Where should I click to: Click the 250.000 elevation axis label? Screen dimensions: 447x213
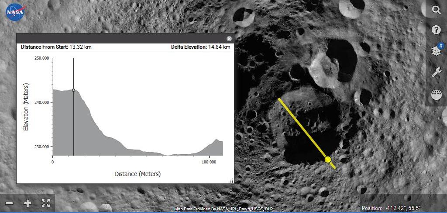[x=41, y=58]
